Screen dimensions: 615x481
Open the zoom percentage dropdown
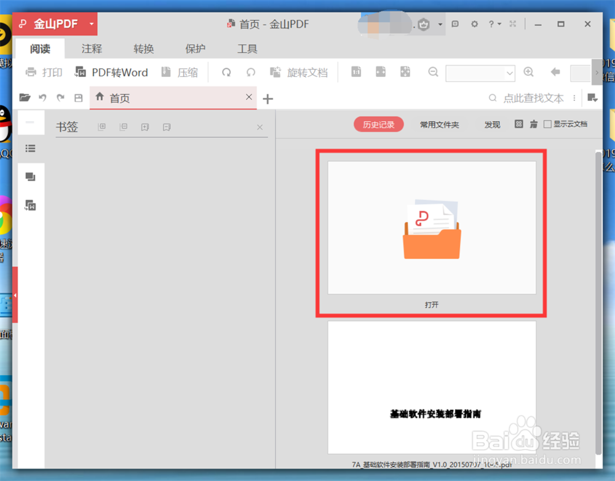click(x=509, y=73)
